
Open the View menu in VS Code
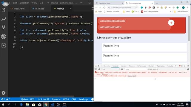click(x=35, y=3)
